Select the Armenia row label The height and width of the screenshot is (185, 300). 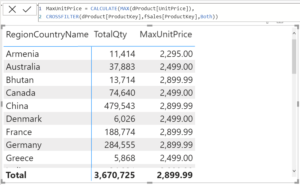(x=22, y=54)
